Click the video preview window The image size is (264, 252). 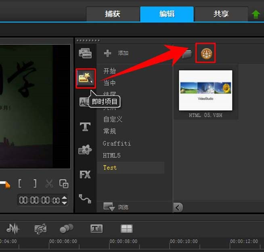35,106
